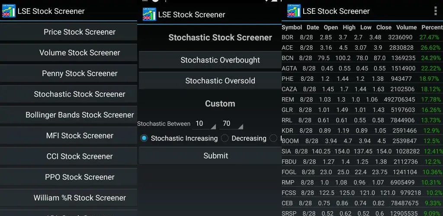Select the AGTA stock symbol

pos(289,68)
